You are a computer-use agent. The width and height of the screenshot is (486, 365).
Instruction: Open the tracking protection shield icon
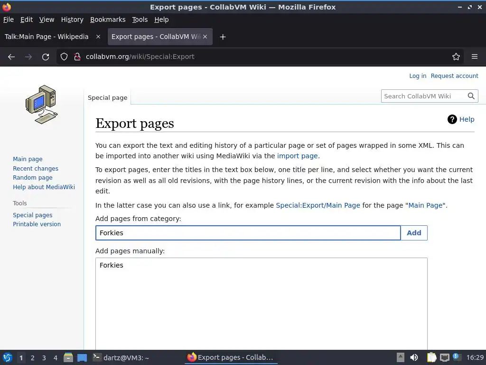pos(64,57)
